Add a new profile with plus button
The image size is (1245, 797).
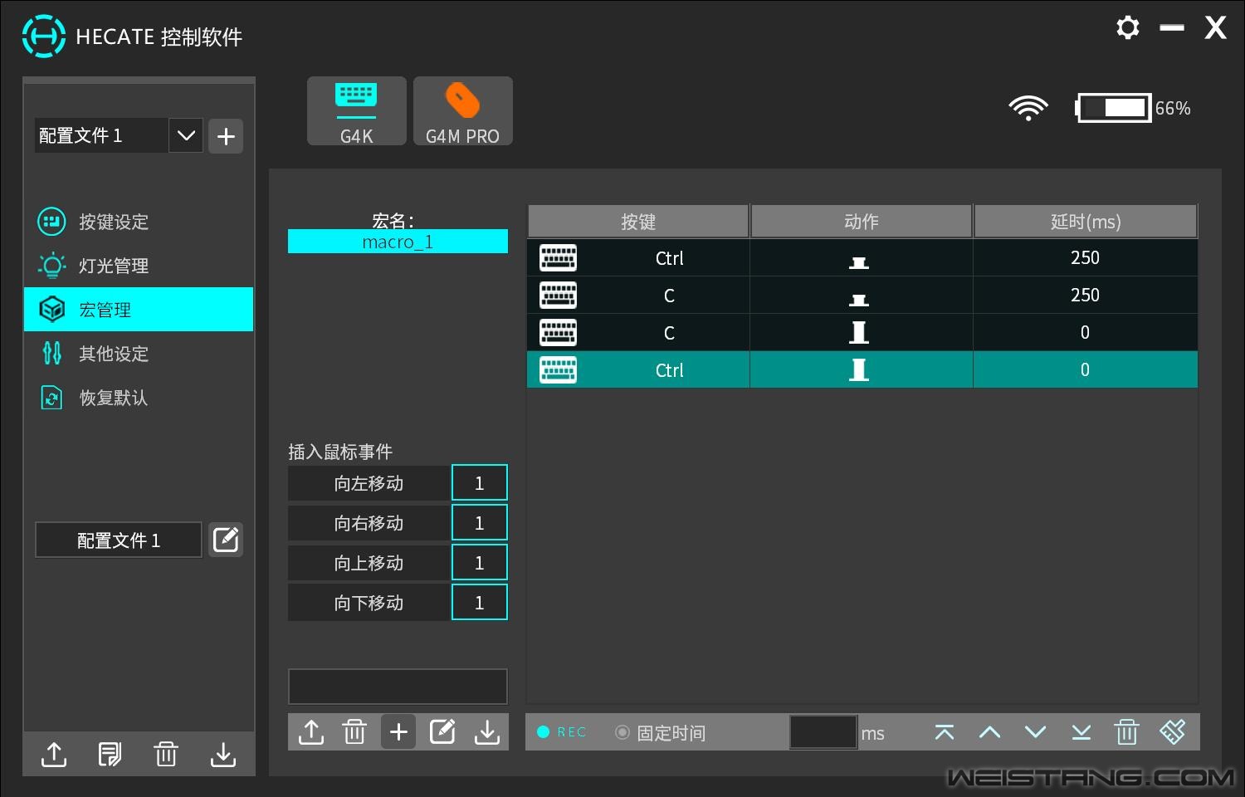tap(226, 136)
